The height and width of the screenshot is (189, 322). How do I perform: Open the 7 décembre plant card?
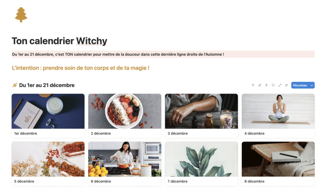pyautogui.click(x=201, y=164)
